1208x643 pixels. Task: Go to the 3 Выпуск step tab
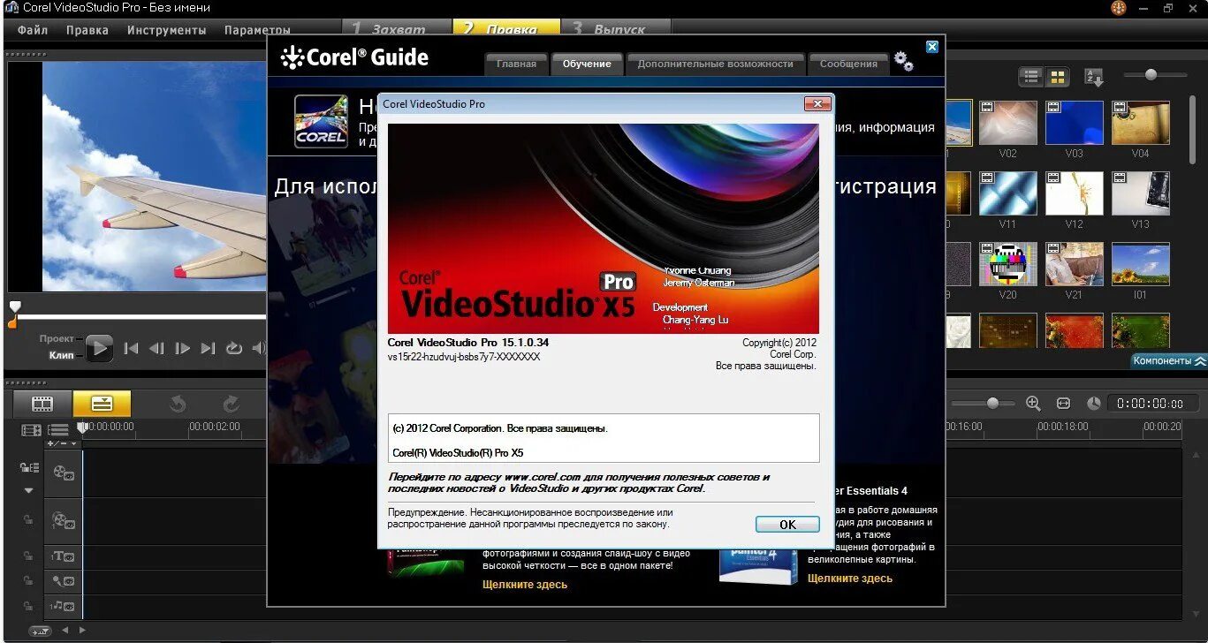tap(617, 27)
